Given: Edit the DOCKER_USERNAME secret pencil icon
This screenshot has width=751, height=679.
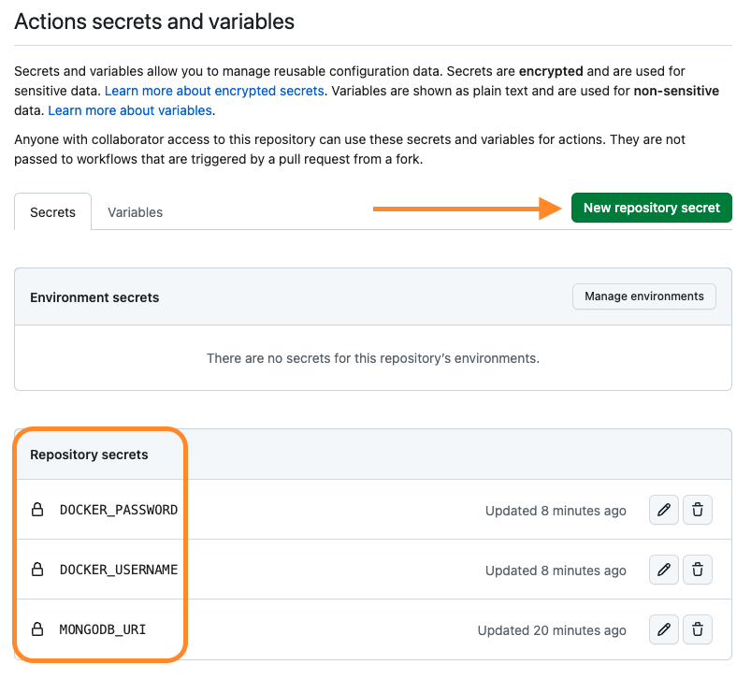Looking at the screenshot, I should 664,570.
